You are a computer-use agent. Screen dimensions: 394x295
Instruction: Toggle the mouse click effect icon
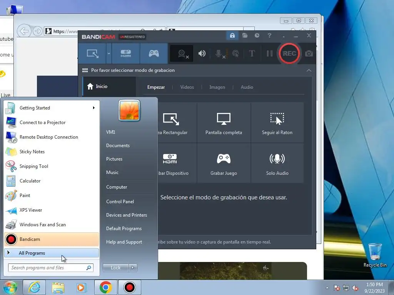(x=235, y=53)
